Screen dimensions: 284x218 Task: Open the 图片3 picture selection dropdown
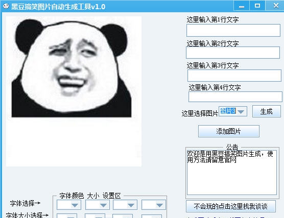pos(233,111)
